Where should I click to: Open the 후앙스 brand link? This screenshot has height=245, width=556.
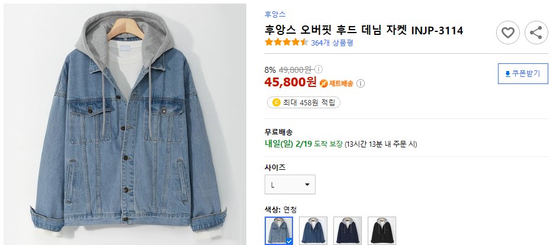click(275, 15)
